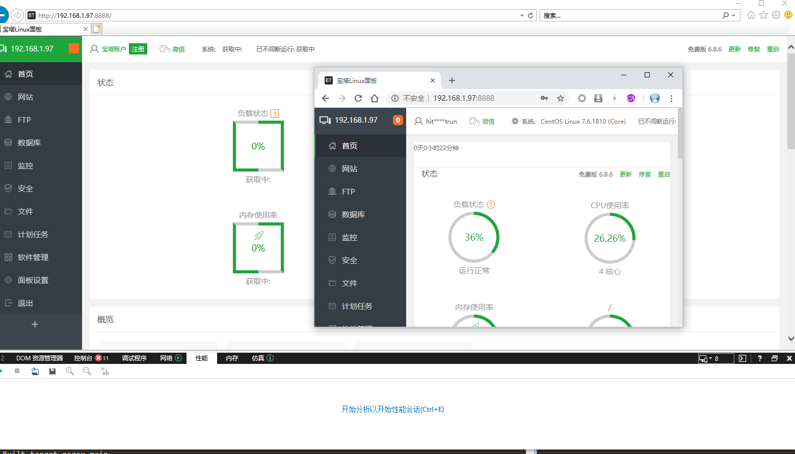Viewport: 795px width, 454px height.
Task: Open IE address bar history dropdown
Action: coord(522,16)
